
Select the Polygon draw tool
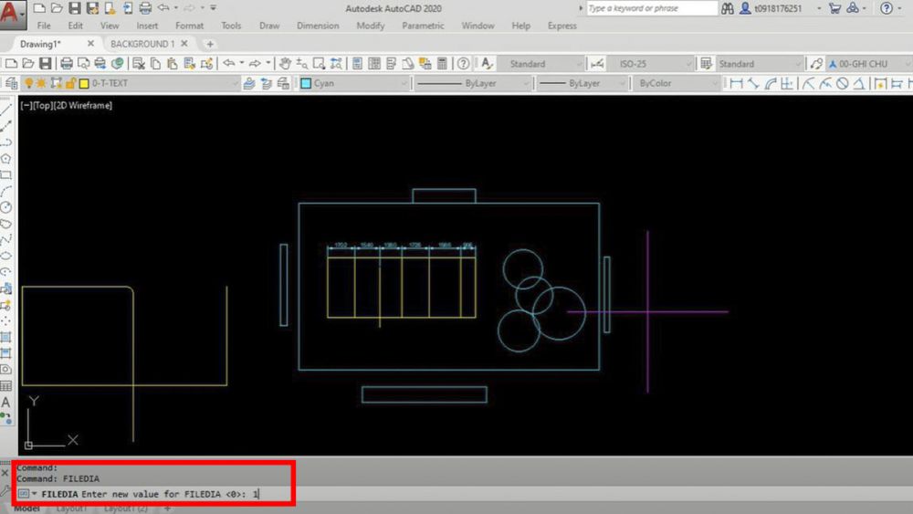5,158
